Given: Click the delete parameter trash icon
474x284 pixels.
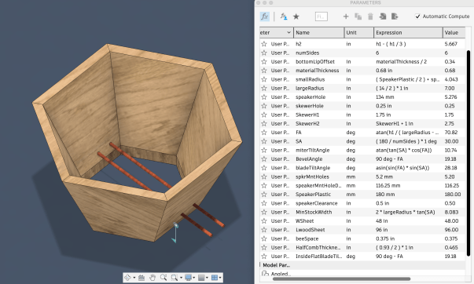Looking at the screenshot, I should [370, 16].
